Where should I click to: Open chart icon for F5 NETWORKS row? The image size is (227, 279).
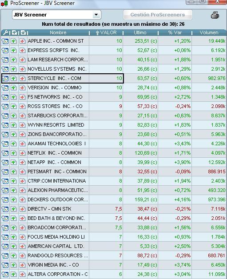click(5, 97)
